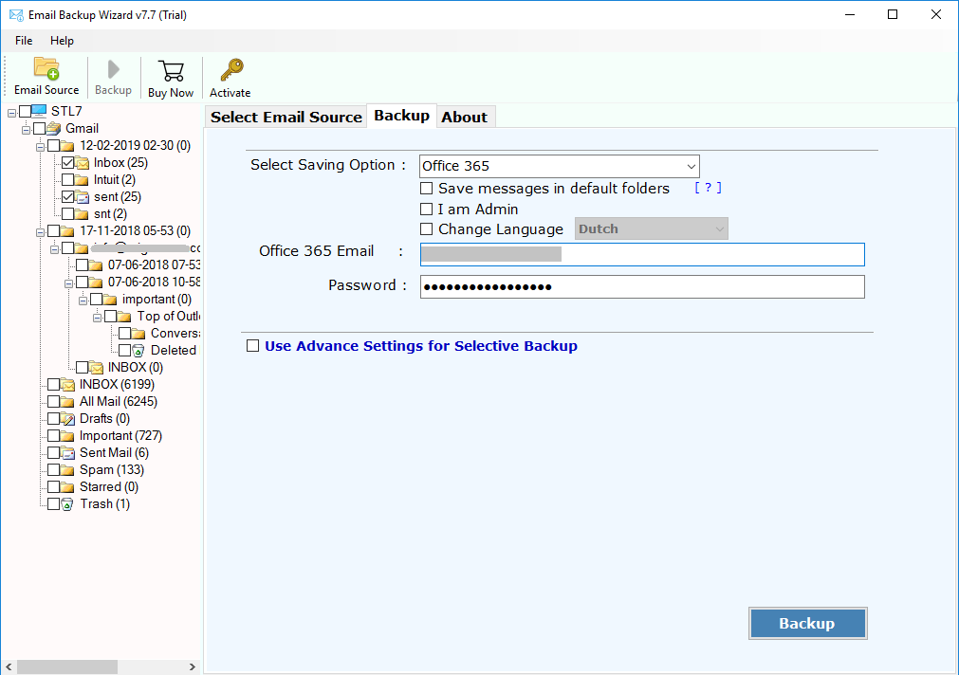
Task: Click the Office 365 Email field
Action: [642, 254]
